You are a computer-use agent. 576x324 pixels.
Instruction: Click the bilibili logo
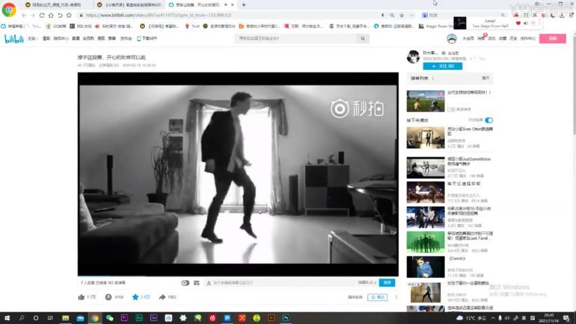coord(14,39)
